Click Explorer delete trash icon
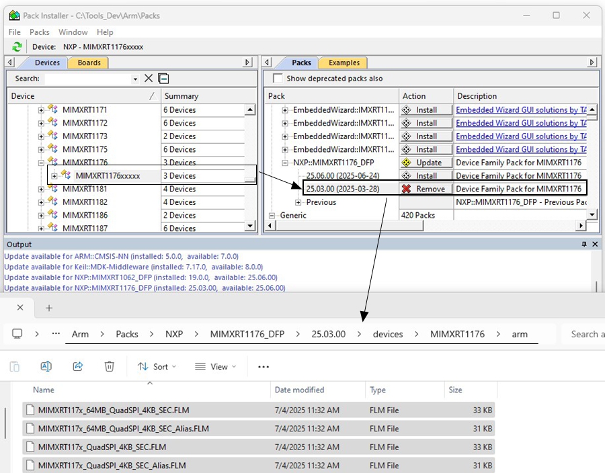Screen dimensions: 605x473 coord(109,366)
